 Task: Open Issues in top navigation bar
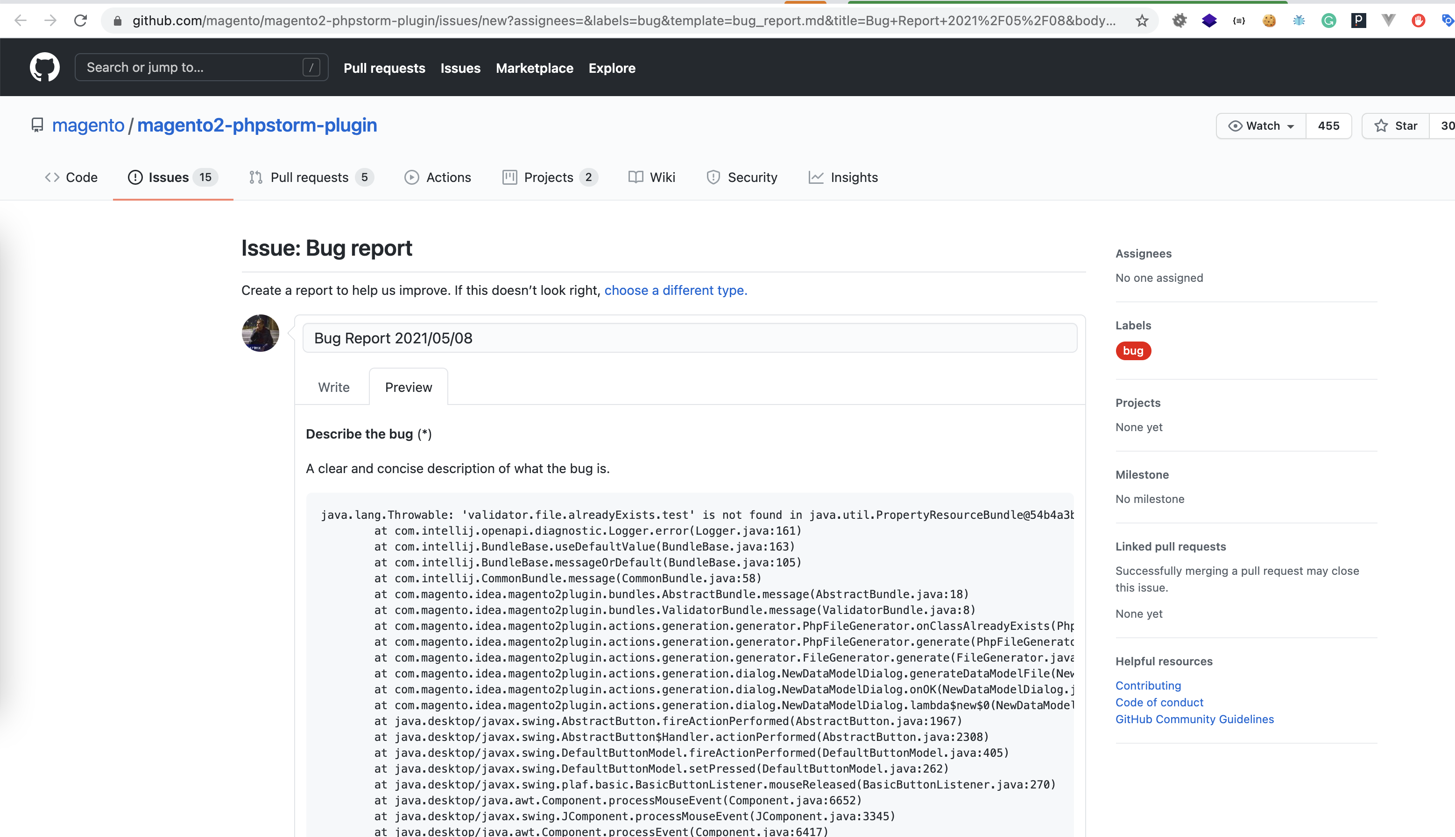pyautogui.click(x=460, y=68)
